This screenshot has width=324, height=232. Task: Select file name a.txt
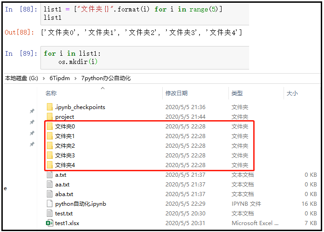(61, 175)
